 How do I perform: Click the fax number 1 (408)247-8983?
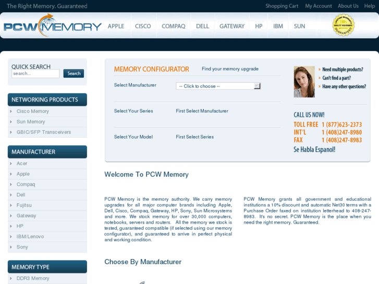pos(342,140)
